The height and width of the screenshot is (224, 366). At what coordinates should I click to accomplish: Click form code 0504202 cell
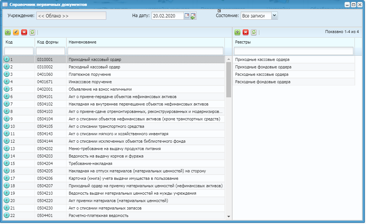(x=51, y=149)
